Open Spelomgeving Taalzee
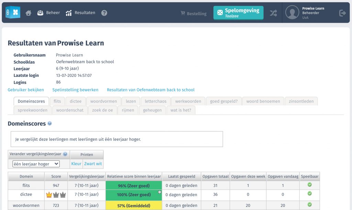Viewport: 352px width, 210px height. click(239, 13)
